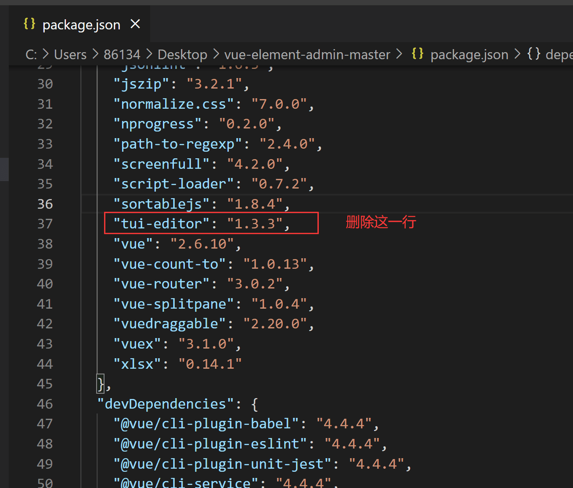The height and width of the screenshot is (488, 573).
Task: Open the 86134 breadcrumb folder
Action: (122, 55)
